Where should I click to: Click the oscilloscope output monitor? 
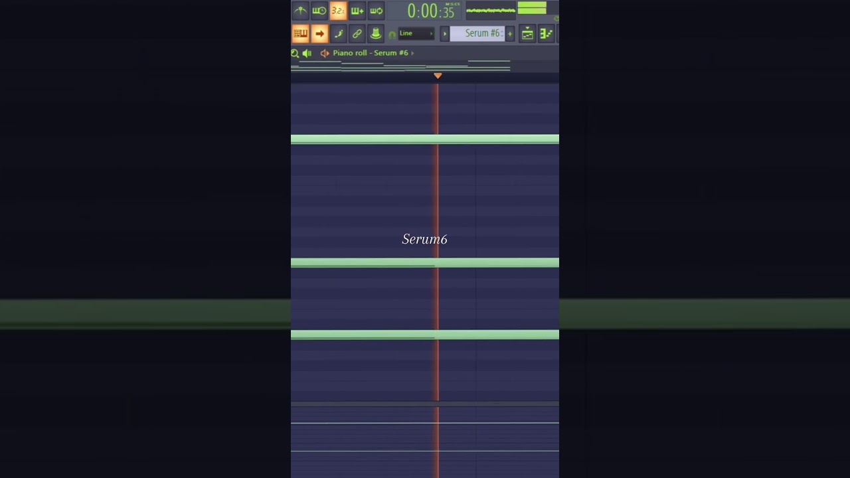[491, 10]
